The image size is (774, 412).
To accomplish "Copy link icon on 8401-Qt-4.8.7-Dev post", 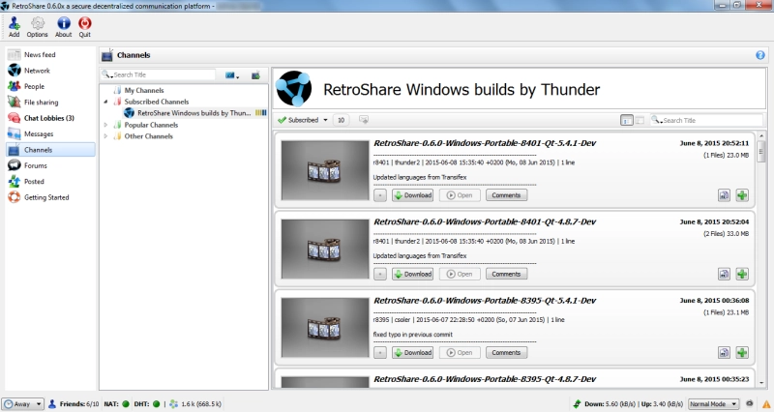I will coord(724,274).
